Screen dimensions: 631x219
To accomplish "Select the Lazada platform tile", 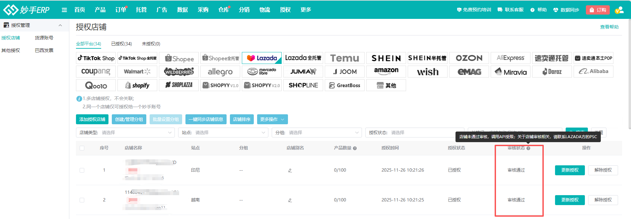I will tap(262, 58).
